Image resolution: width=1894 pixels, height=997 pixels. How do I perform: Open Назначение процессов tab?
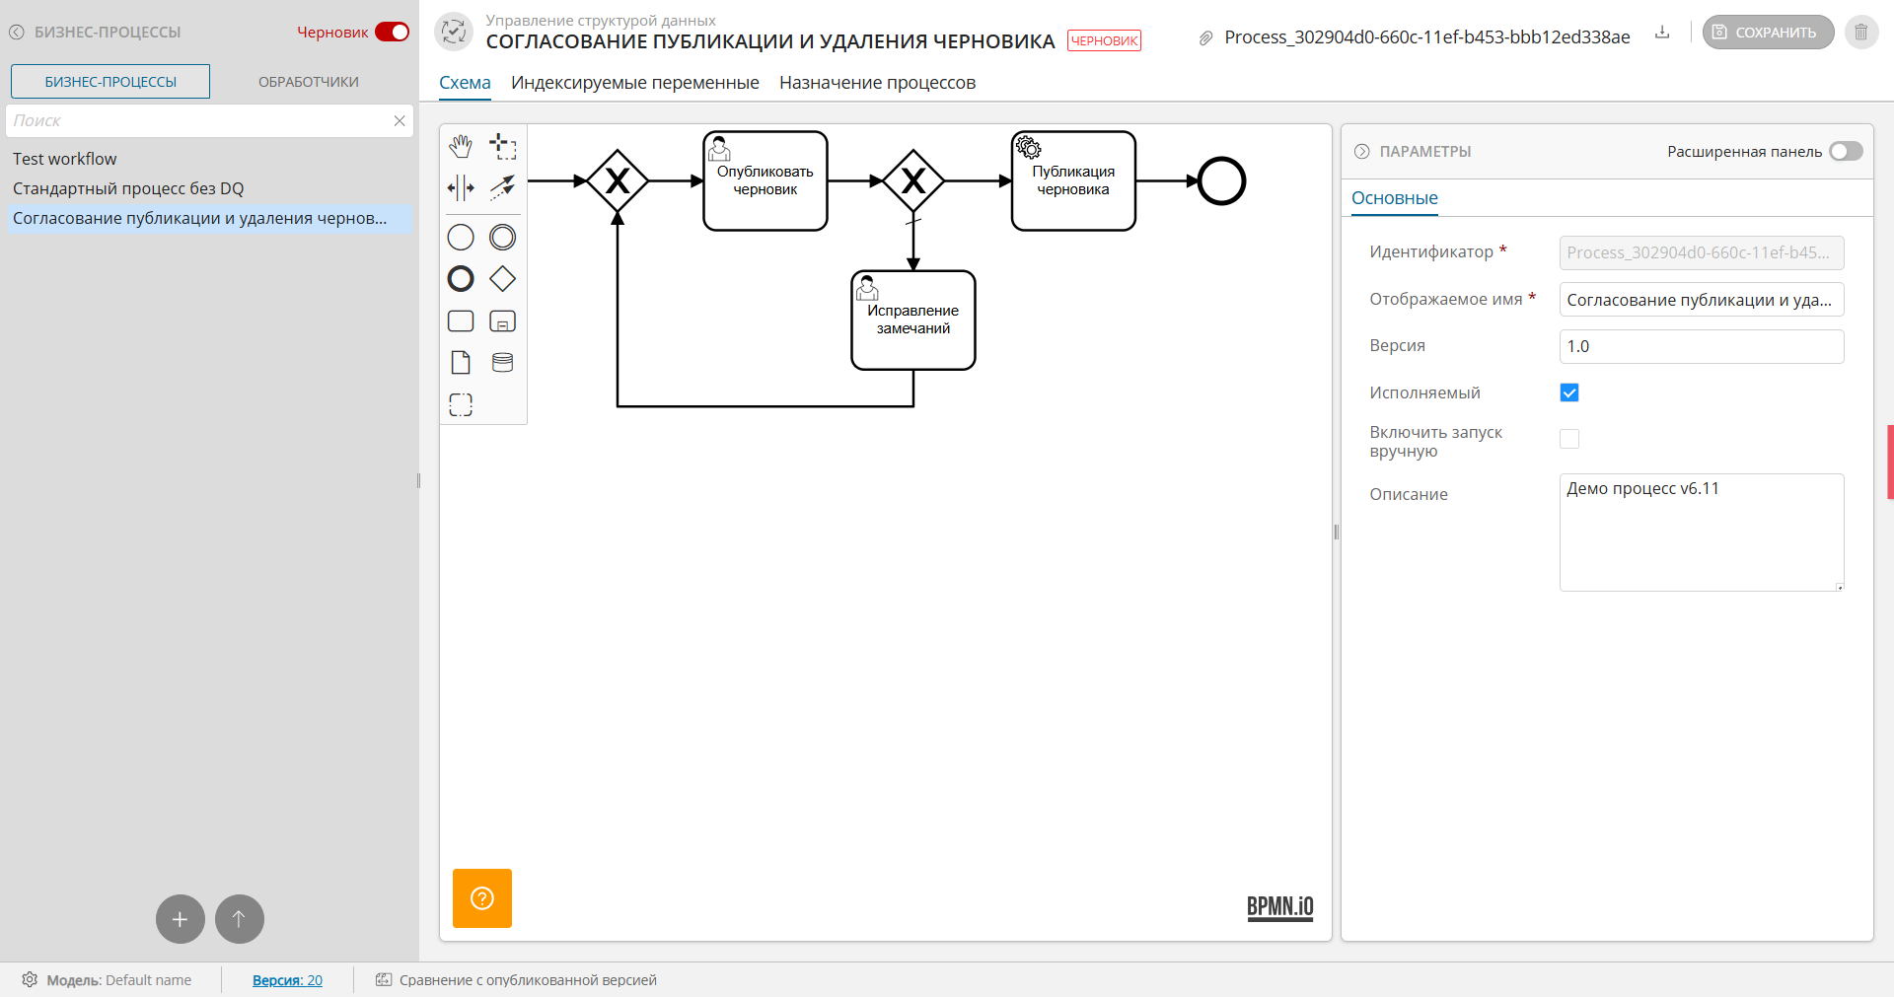(877, 83)
